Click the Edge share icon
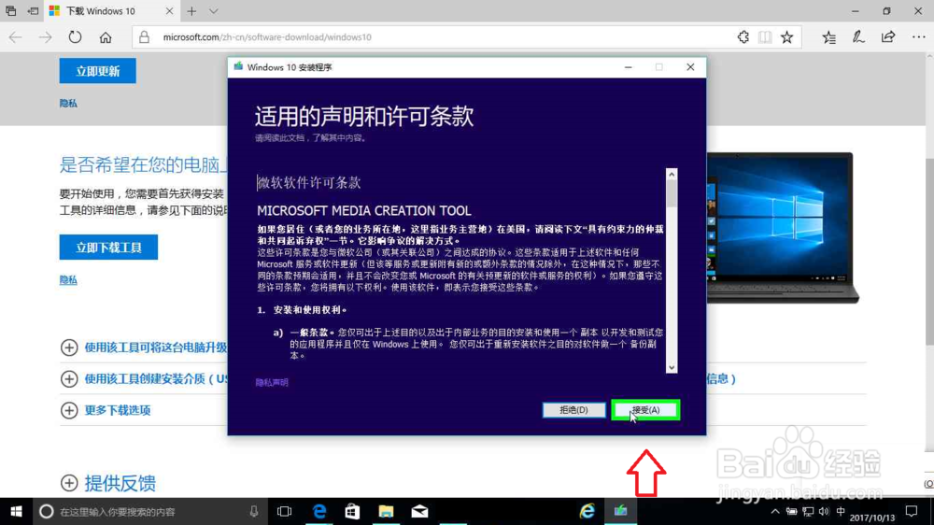 point(888,37)
